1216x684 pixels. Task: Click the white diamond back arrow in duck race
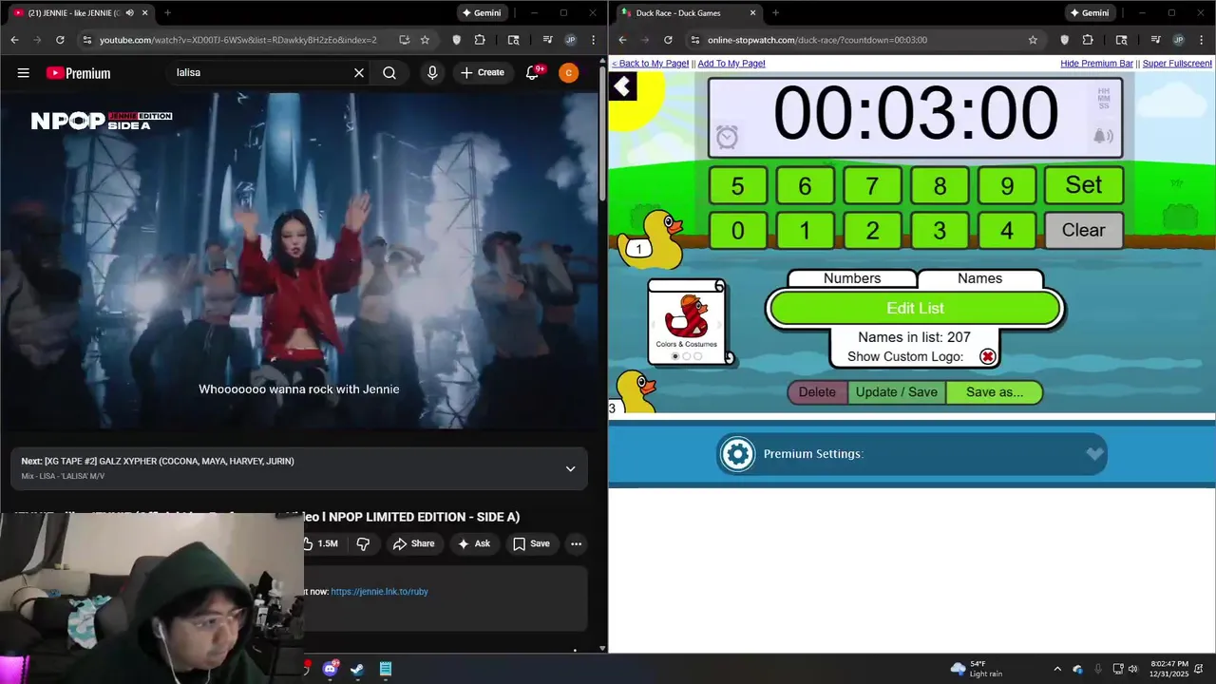point(622,87)
